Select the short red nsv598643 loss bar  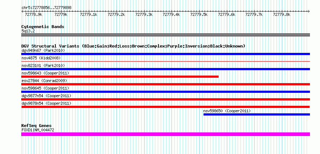[x=120, y=77]
